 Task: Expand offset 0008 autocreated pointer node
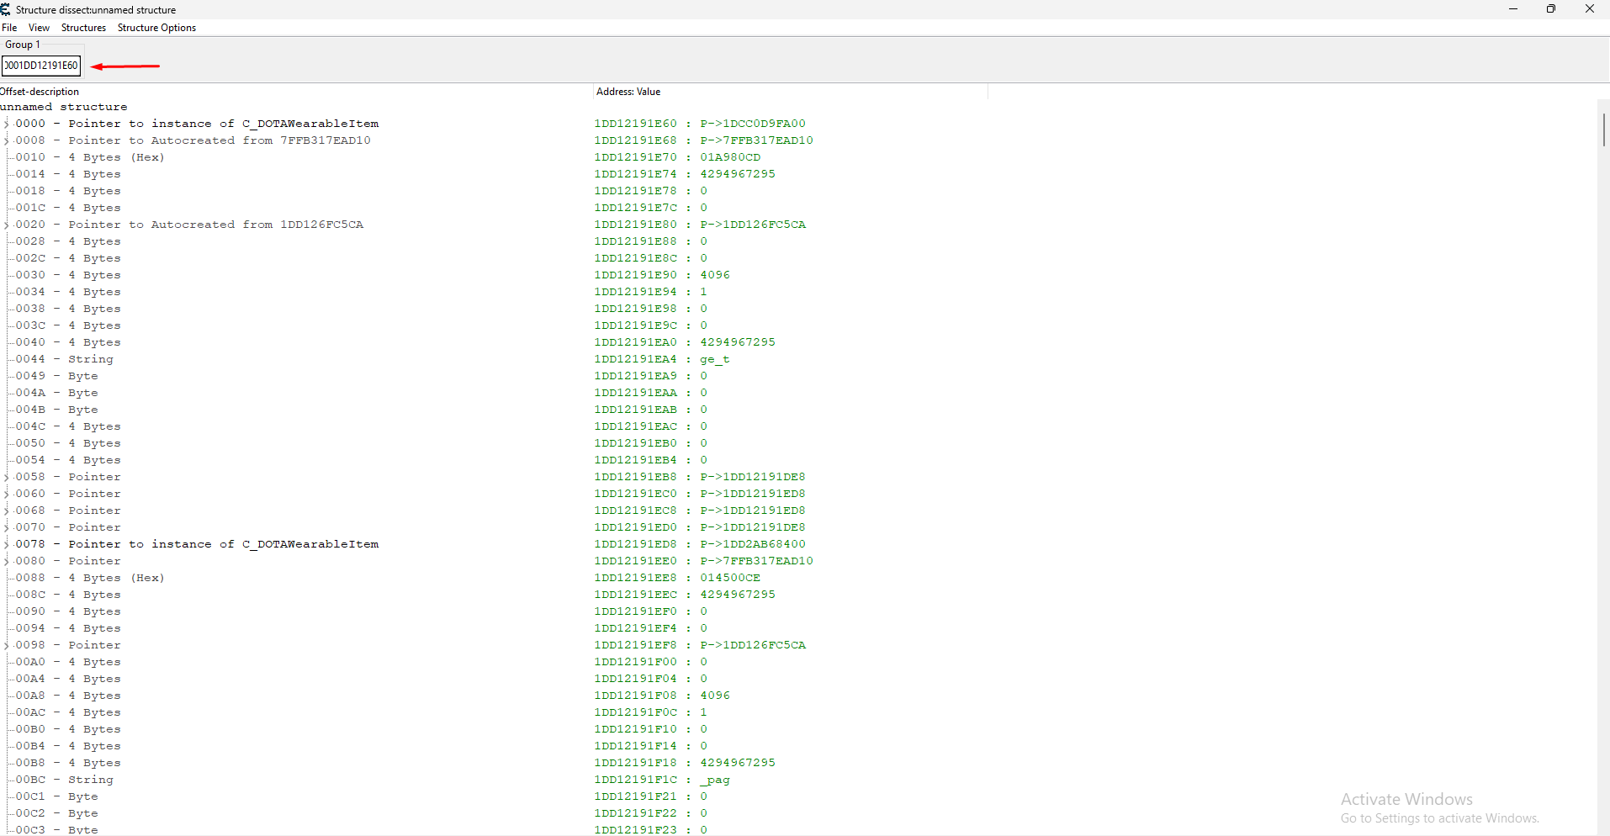coord(6,140)
